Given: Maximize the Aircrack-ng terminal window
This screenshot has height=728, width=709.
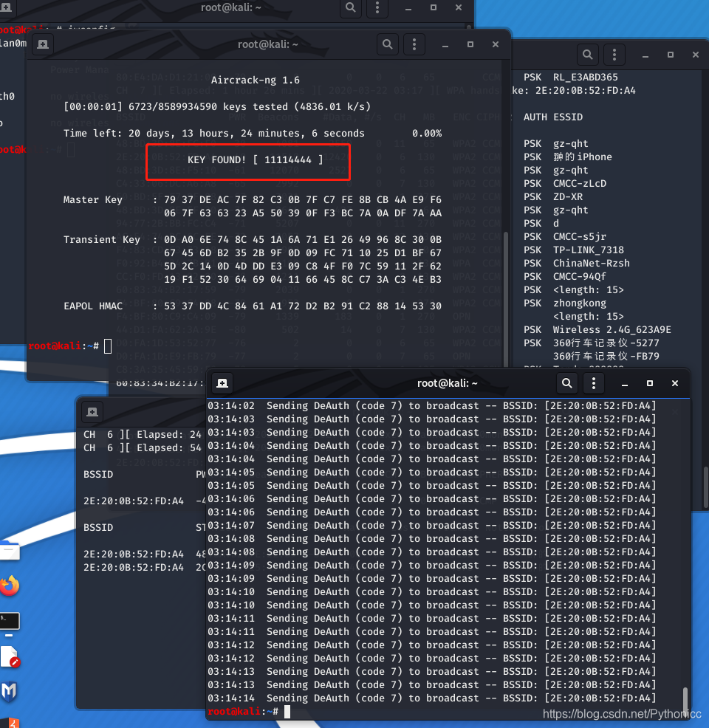Looking at the screenshot, I should coord(470,44).
